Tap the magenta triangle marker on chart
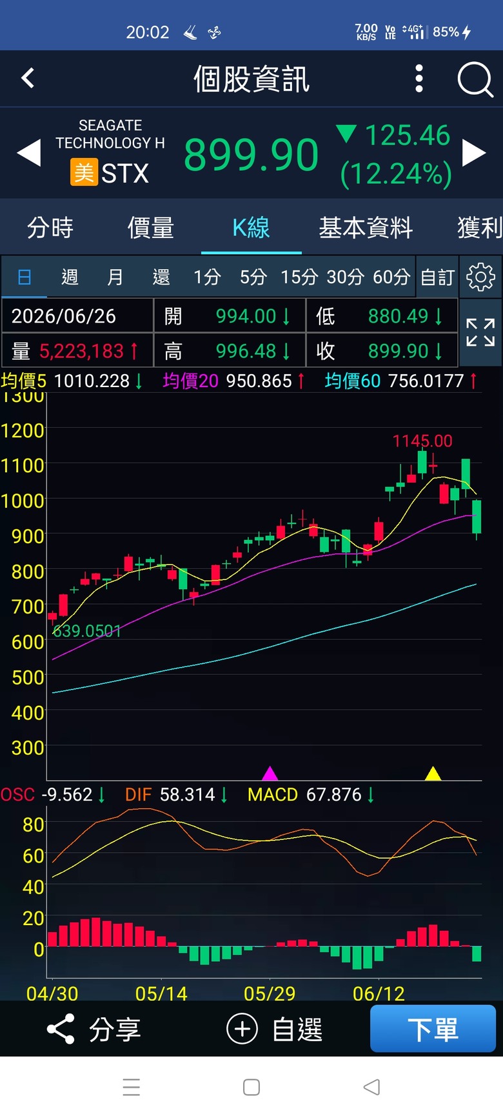Screen dimensions: 503x1118 point(270,773)
